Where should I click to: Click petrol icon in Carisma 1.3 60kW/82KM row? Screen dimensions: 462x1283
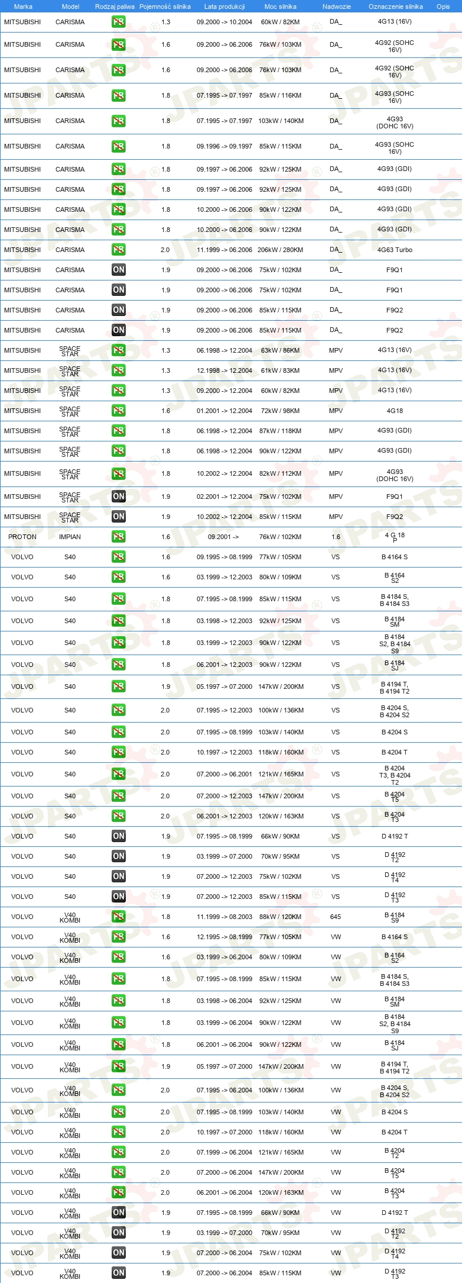(119, 22)
